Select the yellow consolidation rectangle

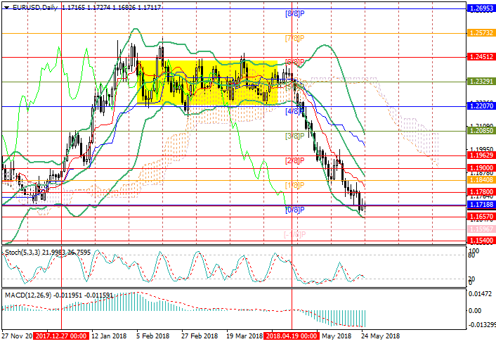pos(211,82)
